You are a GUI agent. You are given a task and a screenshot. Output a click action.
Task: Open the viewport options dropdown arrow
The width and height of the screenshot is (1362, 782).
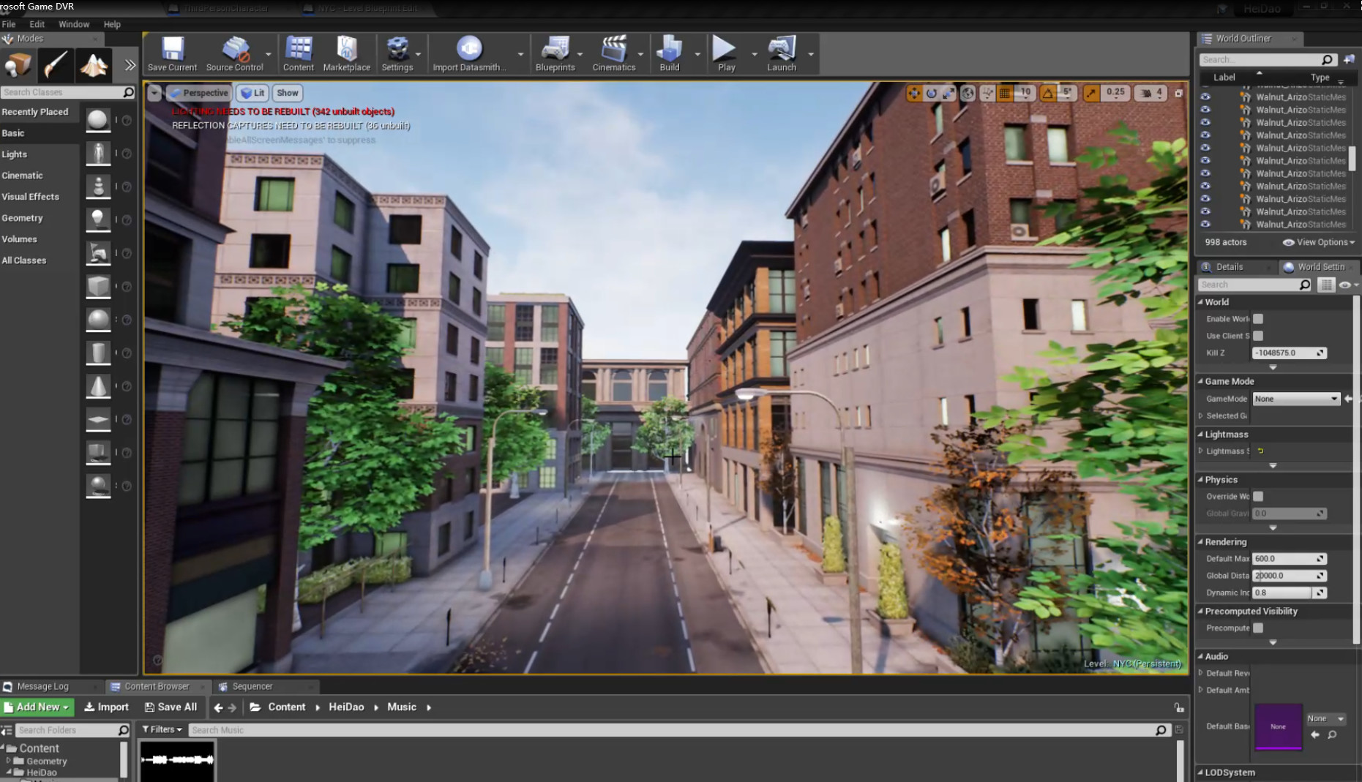click(154, 93)
